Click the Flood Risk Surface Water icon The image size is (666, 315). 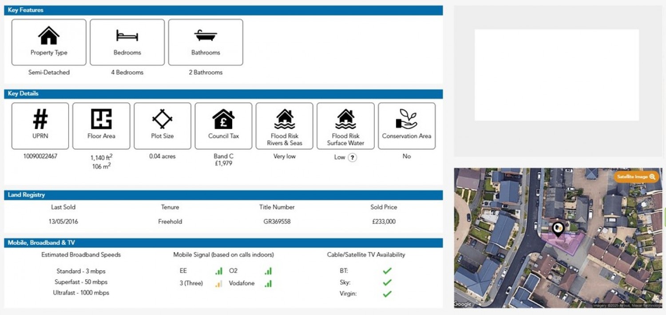tap(345, 119)
